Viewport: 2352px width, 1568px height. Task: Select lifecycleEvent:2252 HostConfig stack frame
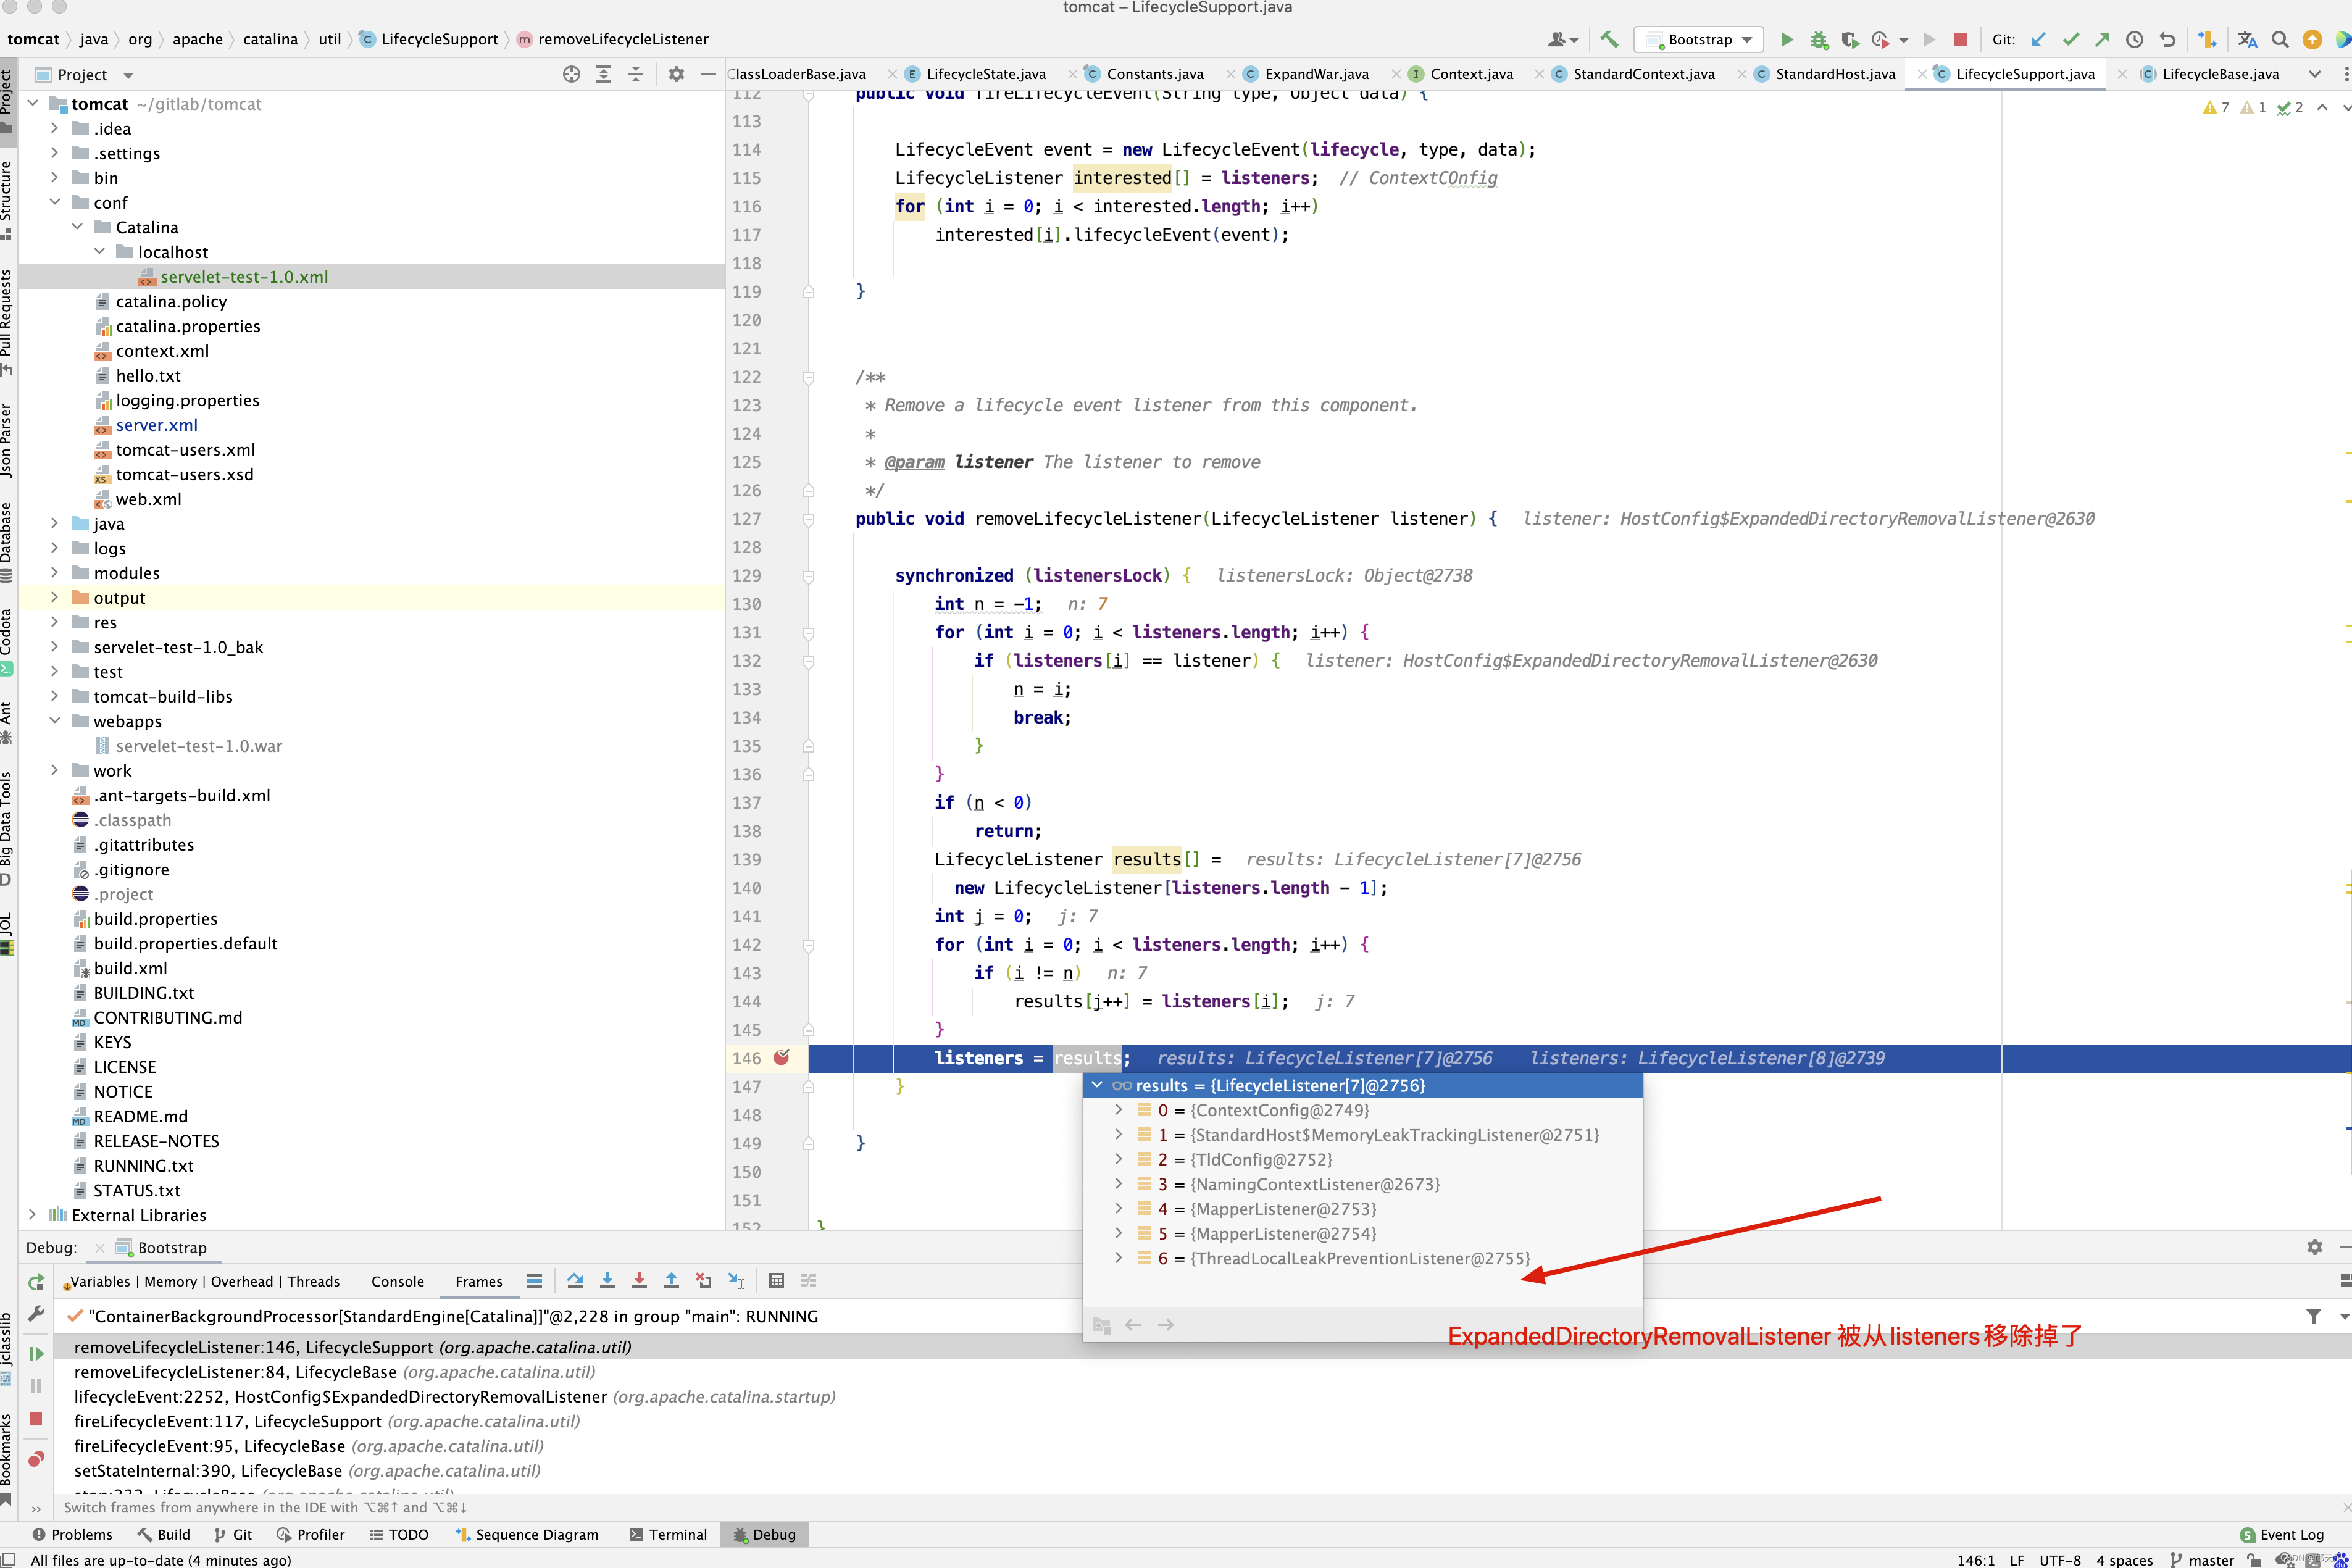point(455,1396)
